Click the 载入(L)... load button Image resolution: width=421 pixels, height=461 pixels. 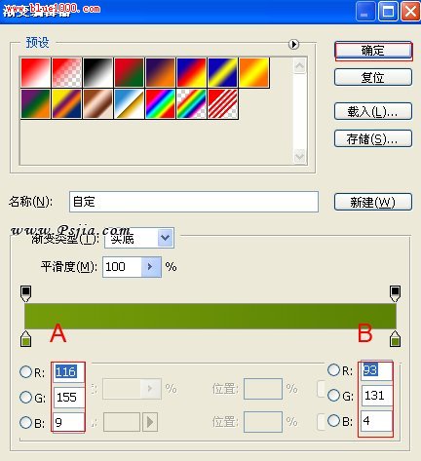(373, 111)
